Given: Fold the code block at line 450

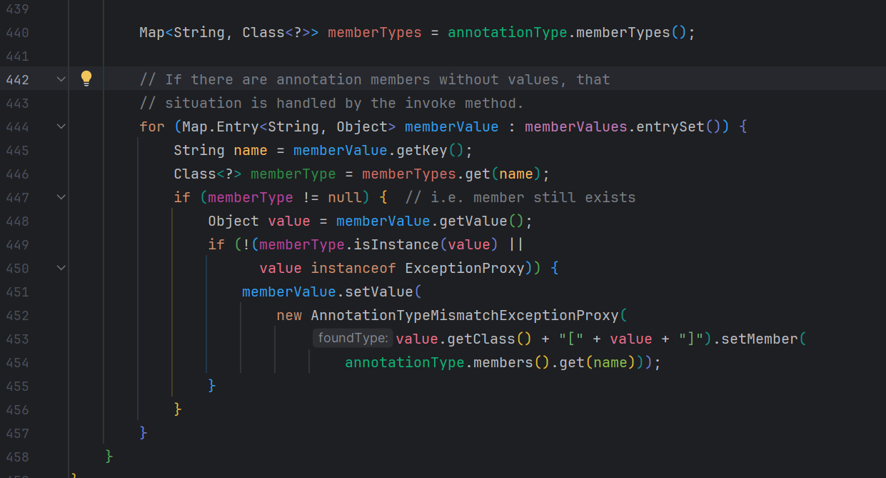Looking at the screenshot, I should coord(61,268).
